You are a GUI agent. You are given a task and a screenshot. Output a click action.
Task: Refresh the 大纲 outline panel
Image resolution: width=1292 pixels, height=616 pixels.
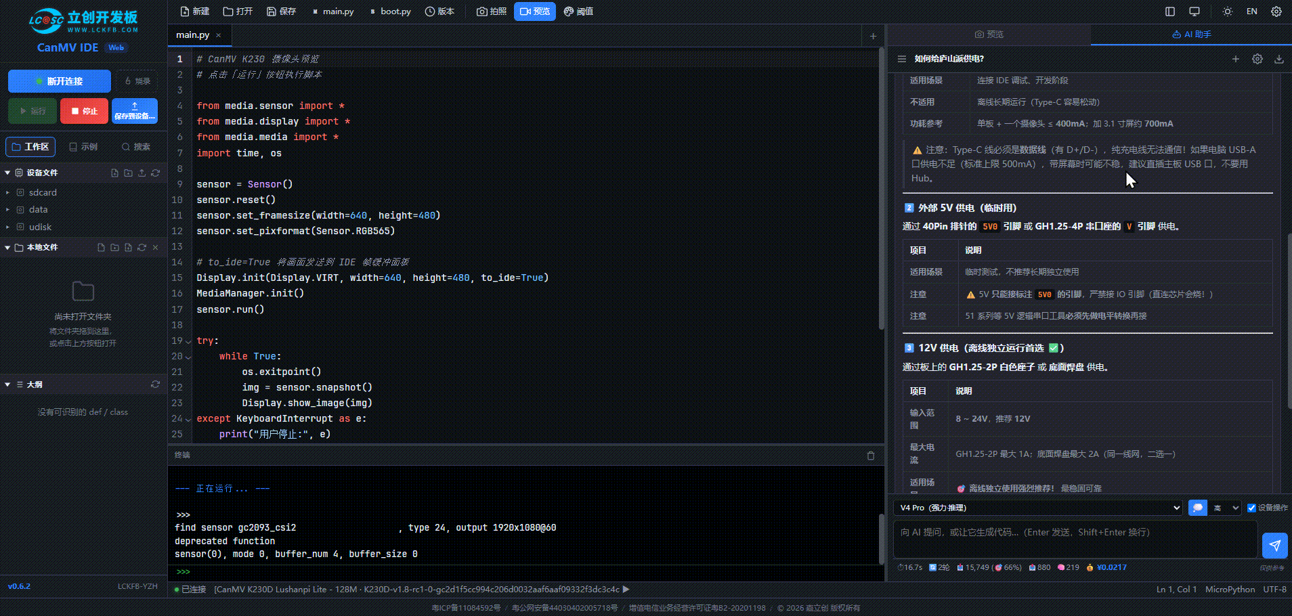(156, 384)
